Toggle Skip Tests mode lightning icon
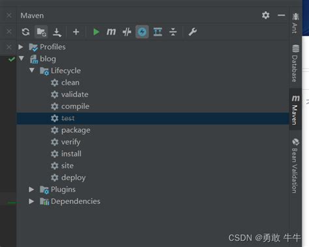 tap(142, 32)
